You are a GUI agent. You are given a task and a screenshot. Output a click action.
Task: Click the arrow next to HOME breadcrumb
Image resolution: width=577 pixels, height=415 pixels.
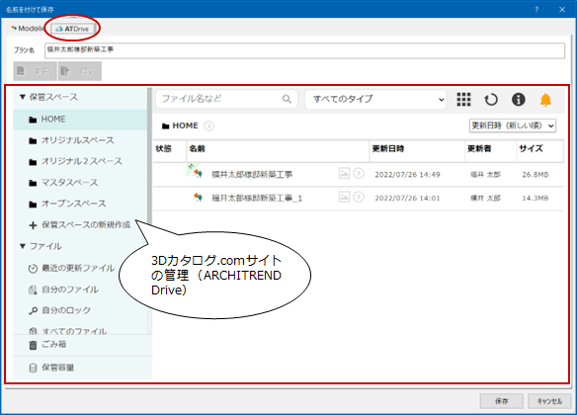coord(208,126)
